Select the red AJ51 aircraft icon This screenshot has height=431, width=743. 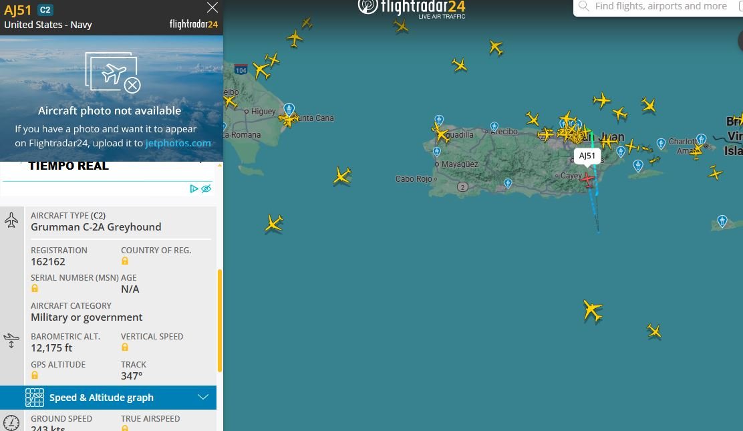(587, 179)
